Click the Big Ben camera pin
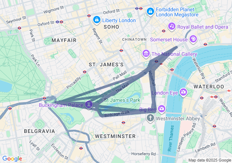This screenshot has width=232, height=163. (x=162, y=109)
